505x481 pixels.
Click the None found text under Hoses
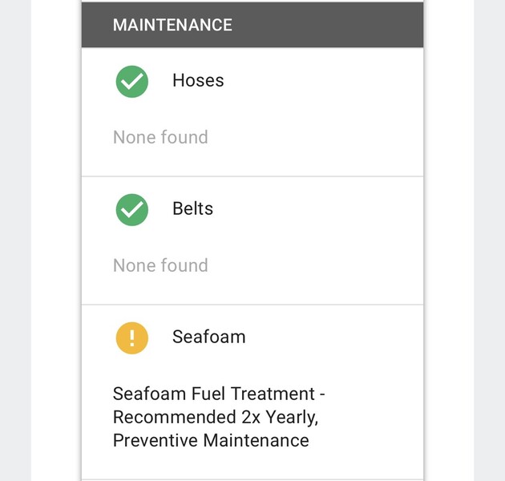160,137
